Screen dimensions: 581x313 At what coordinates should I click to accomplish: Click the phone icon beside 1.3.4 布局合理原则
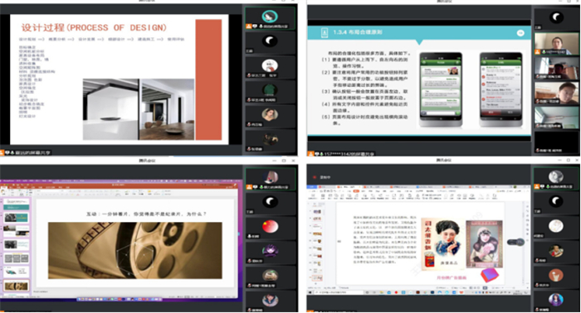click(325, 32)
